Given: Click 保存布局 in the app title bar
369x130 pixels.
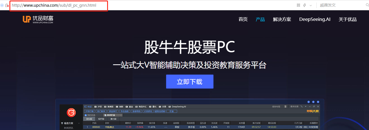Looking at the screenshot, I should point(276,107).
